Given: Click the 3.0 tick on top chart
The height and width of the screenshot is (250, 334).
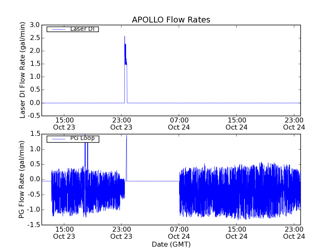Looking at the screenshot, I should coord(35,25).
